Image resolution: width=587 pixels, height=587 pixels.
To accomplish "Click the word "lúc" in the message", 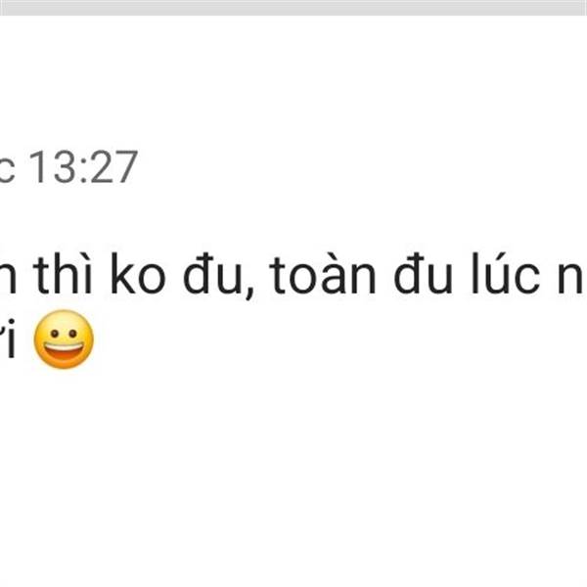I will click(506, 274).
